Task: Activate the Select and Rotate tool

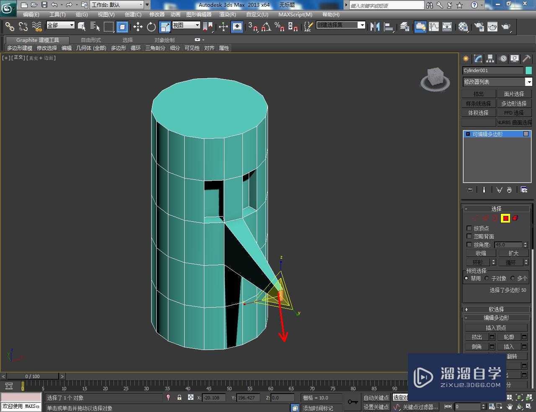Action: 151,27
